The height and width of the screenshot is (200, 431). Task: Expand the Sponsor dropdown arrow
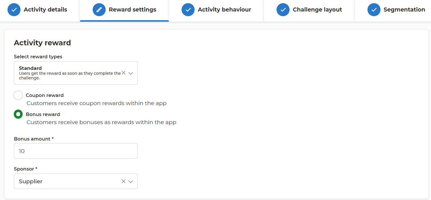pyautogui.click(x=130, y=182)
